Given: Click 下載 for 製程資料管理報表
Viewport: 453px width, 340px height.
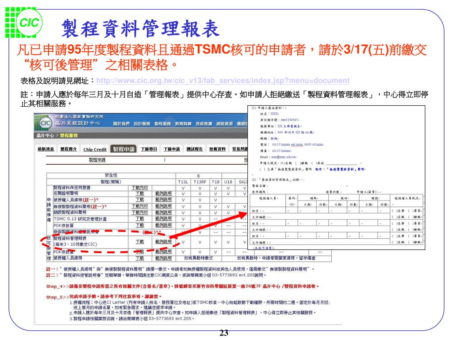Looking at the screenshot, I should [140, 242].
